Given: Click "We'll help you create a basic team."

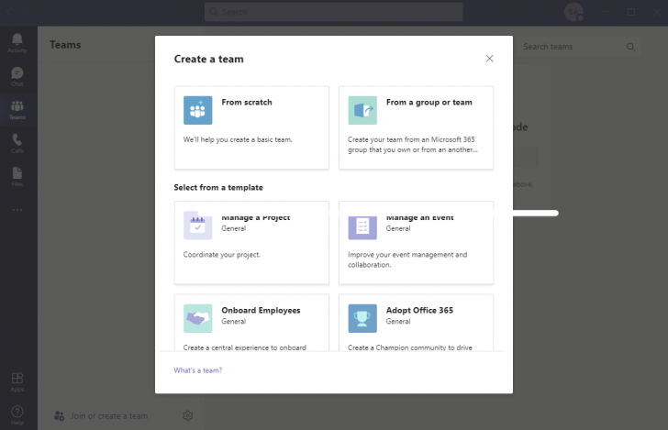Looking at the screenshot, I should (238, 139).
